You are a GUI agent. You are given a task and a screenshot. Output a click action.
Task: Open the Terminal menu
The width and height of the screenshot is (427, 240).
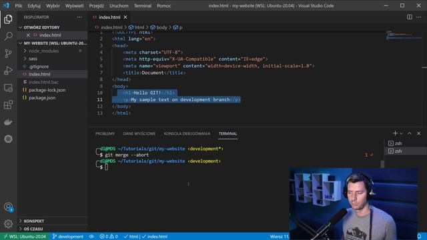[142, 6]
